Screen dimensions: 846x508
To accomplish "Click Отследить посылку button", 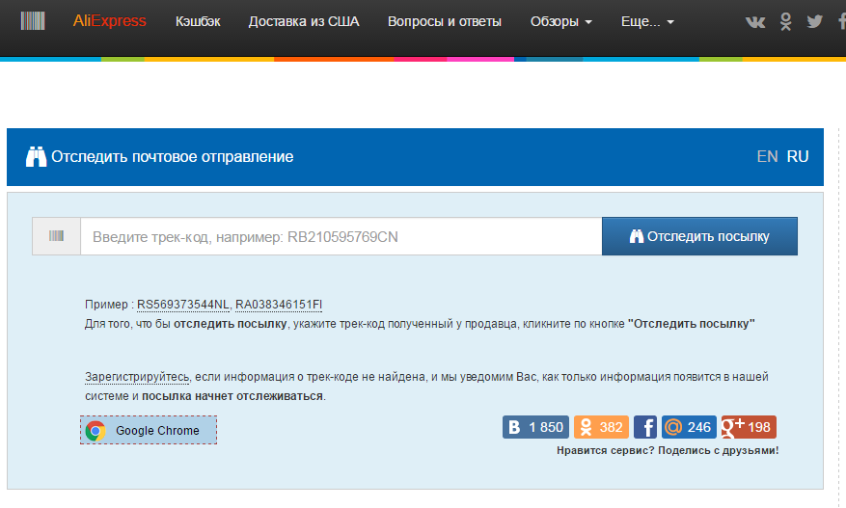I will (x=699, y=236).
